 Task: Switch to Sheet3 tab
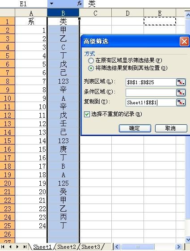(x=91, y=247)
